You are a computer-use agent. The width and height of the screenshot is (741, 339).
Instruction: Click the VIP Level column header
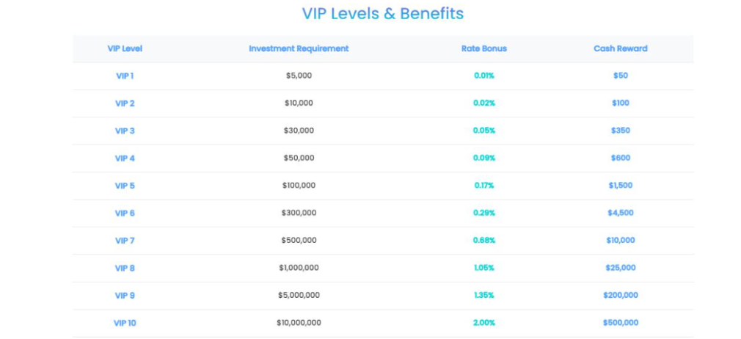125,48
